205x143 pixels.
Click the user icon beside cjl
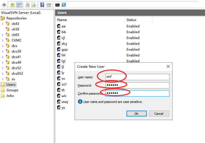point(59,38)
